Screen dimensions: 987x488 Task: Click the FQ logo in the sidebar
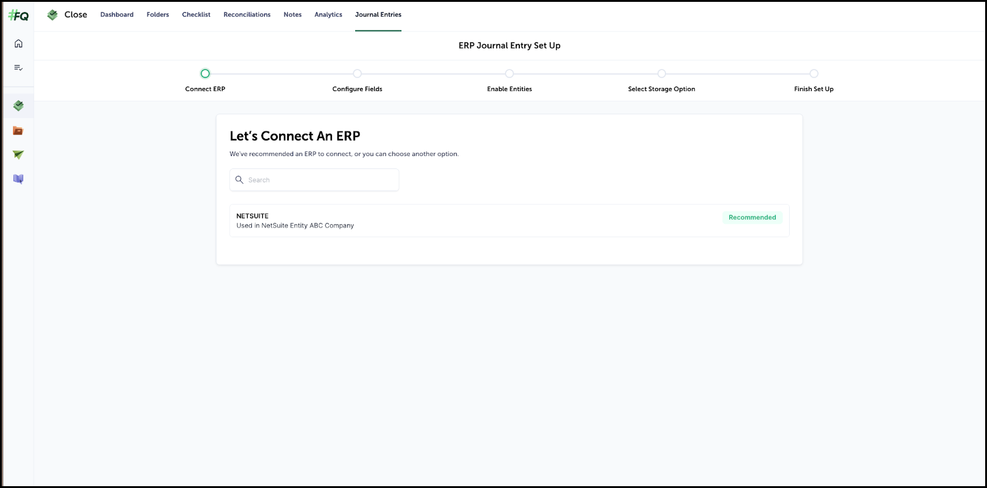click(x=18, y=15)
